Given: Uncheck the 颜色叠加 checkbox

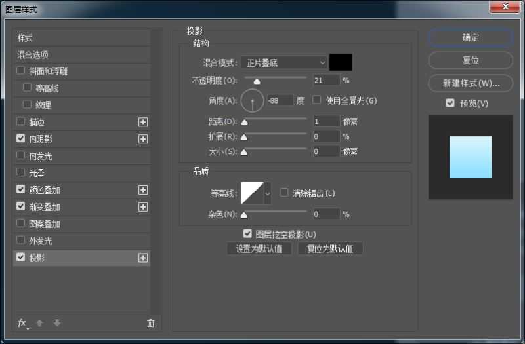Looking at the screenshot, I should (x=21, y=189).
